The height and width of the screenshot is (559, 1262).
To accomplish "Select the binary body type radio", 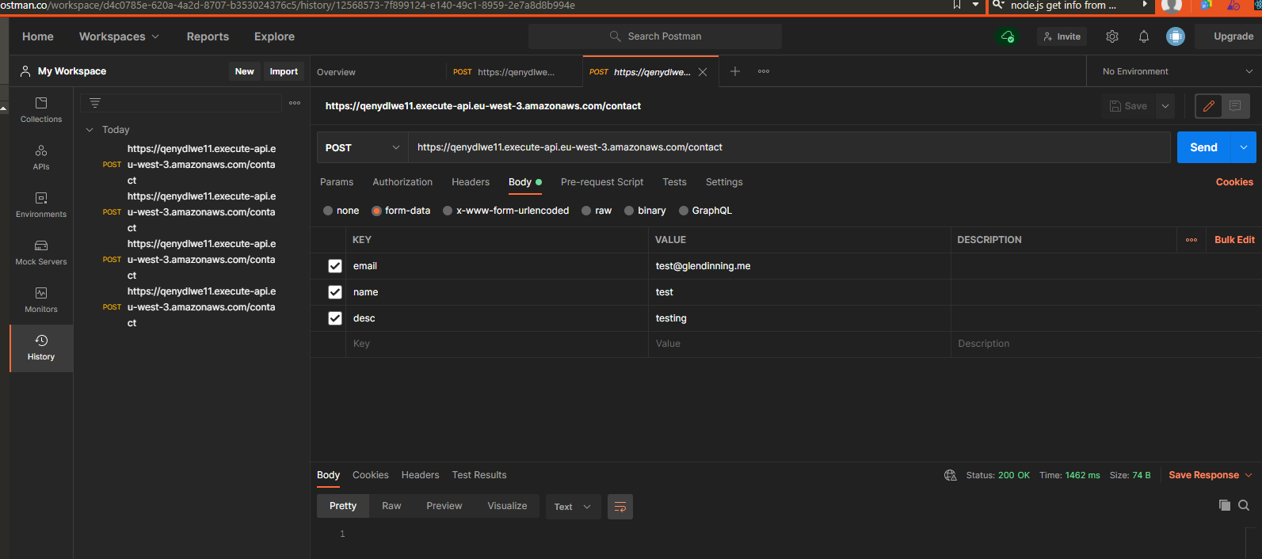I will point(629,211).
